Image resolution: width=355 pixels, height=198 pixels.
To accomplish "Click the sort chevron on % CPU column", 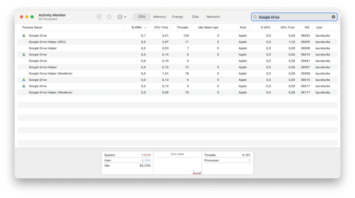I will 145,27.
